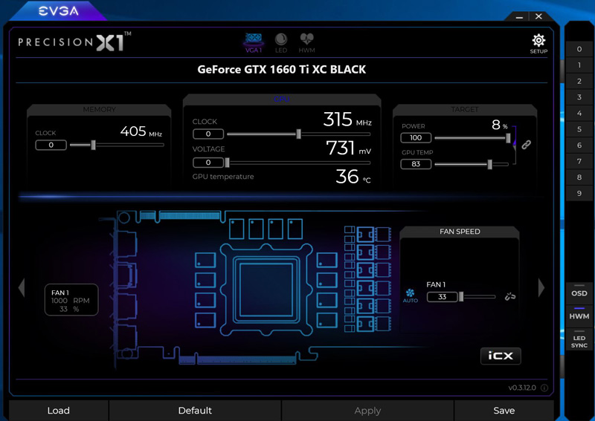
Task: Select profile 4
Action: coord(579,113)
